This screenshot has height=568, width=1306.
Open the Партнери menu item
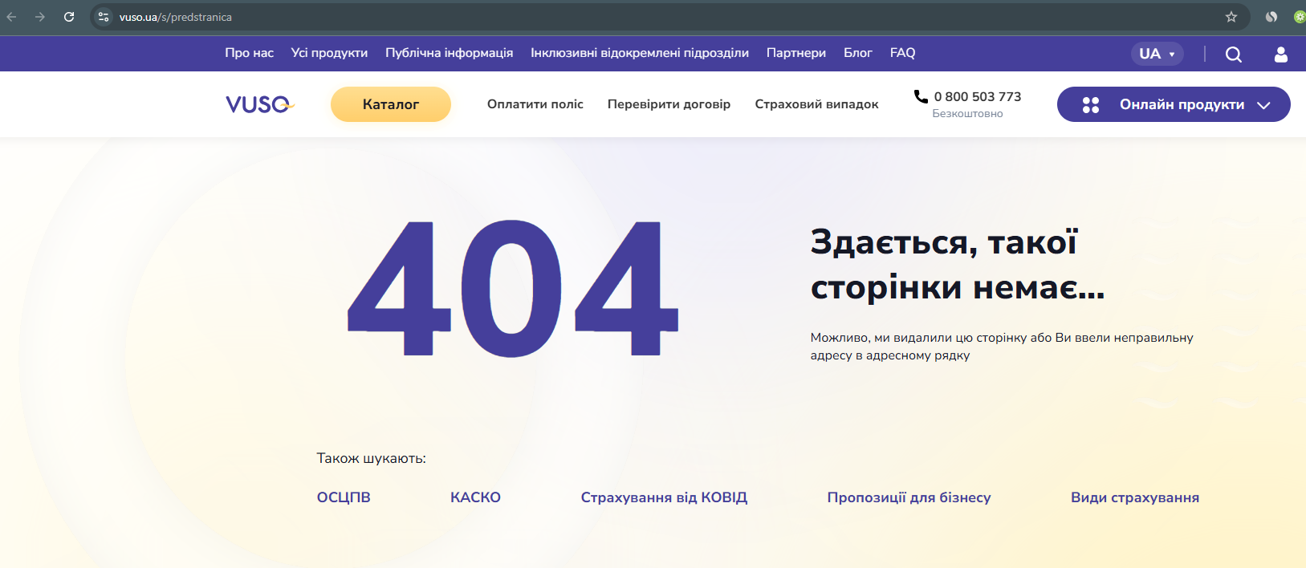(796, 53)
